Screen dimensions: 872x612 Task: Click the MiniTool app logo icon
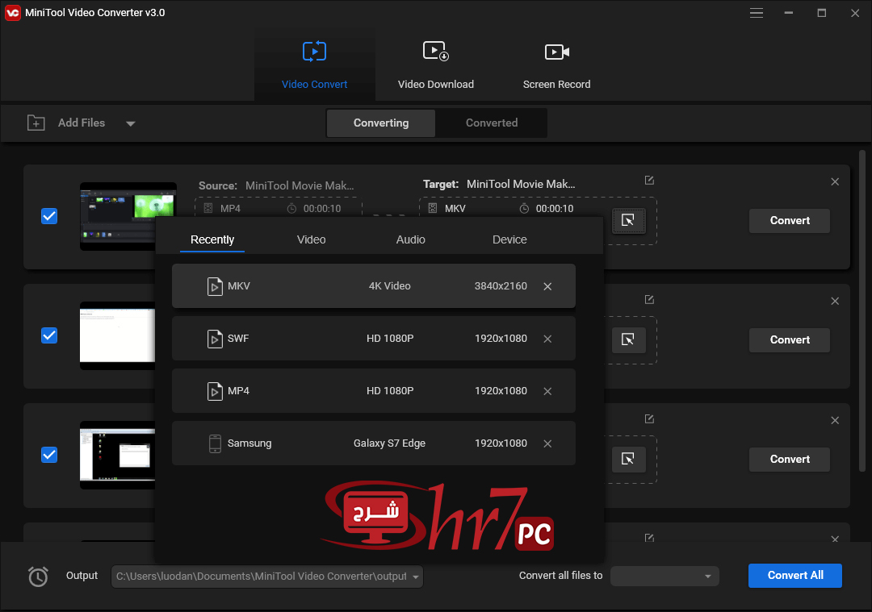pyautogui.click(x=12, y=13)
